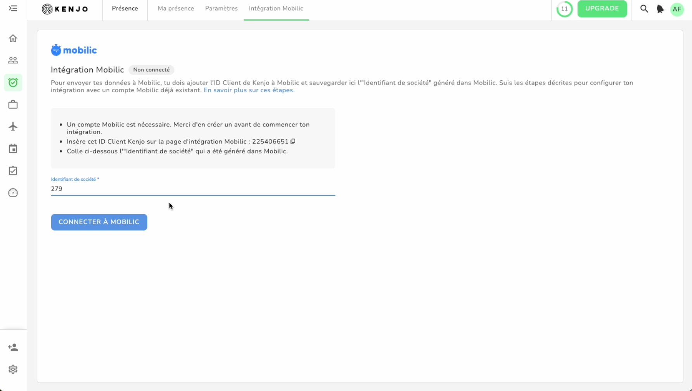Screen dimensions: 692x391
Task: Select Intégration Mobilic tab
Action: click(276, 9)
